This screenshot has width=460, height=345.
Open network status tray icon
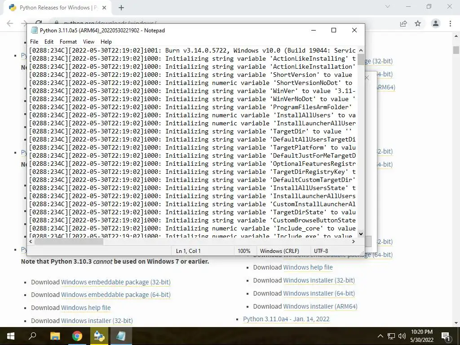point(391,336)
